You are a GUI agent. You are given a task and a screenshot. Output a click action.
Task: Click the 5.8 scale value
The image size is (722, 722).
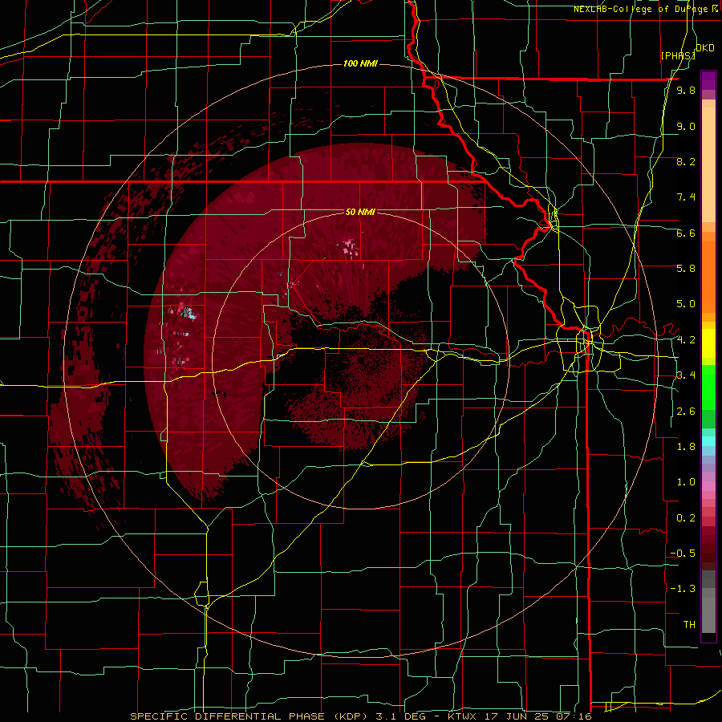tap(686, 269)
